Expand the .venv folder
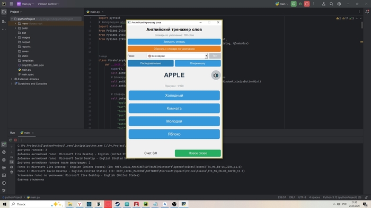The image size is (371, 208). click(15, 24)
